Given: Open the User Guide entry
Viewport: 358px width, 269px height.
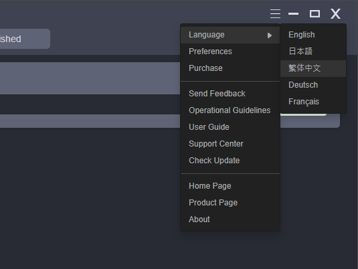Looking at the screenshot, I should click(x=230, y=127).
